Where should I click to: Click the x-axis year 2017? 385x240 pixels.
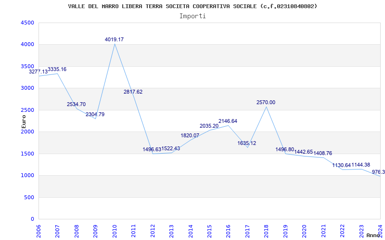247,231
